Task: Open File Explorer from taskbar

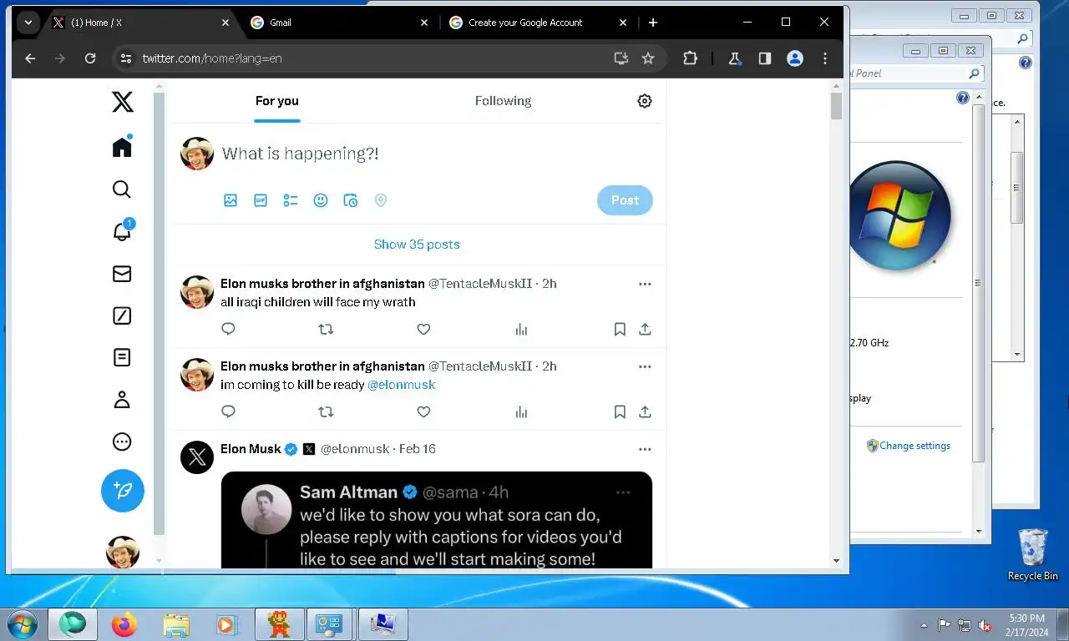Action: coord(176,624)
